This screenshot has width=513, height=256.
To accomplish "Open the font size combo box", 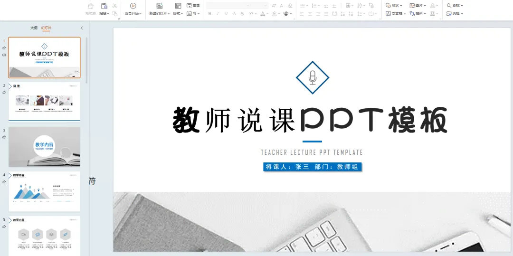I will pyautogui.click(x=260, y=6).
